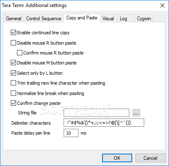Screen dimensions: 169x166
Task: Browse for String file with ellipsis button
Action: 136,113
